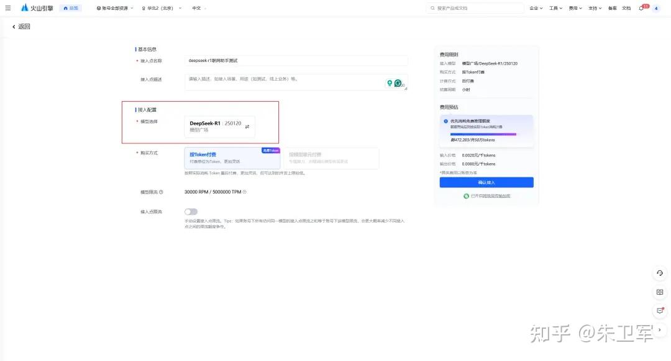This screenshot has height=361, width=671.
Task: Open the 企业 menu
Action: tap(536, 8)
